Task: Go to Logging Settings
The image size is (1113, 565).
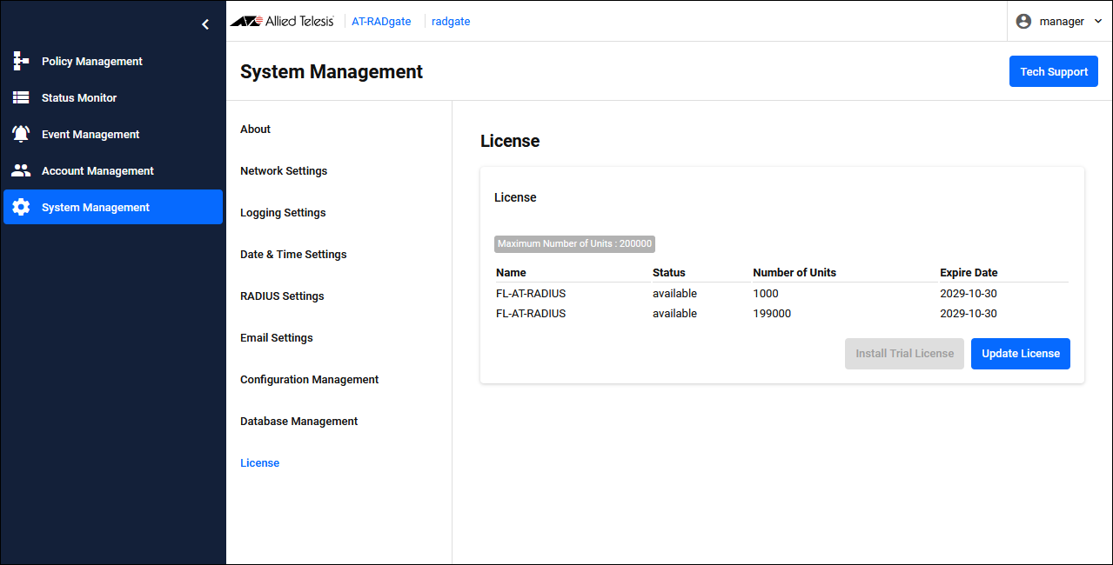Action: (283, 213)
